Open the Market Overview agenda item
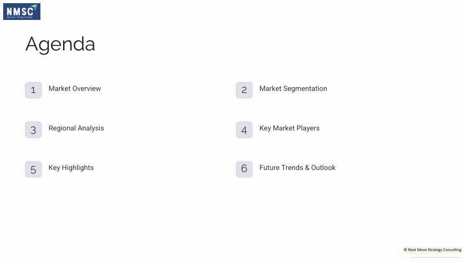465x261 pixels. coord(75,88)
